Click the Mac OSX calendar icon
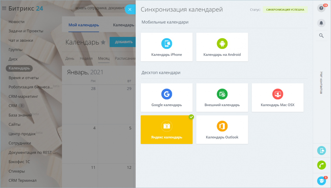 277,94
